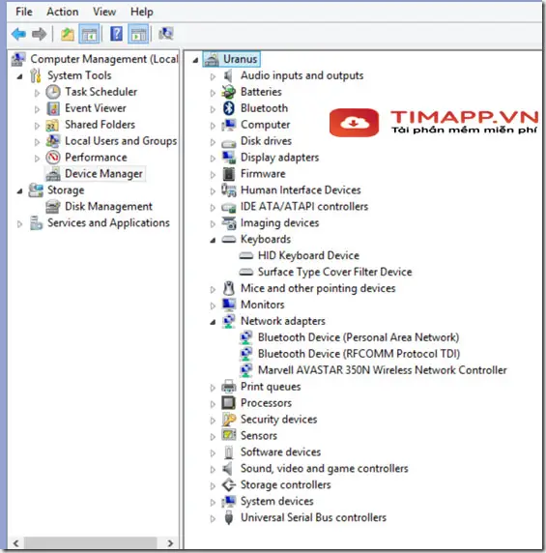Select Disk Management in the tree
Image resolution: width=546 pixels, height=553 pixels.
coord(108,206)
